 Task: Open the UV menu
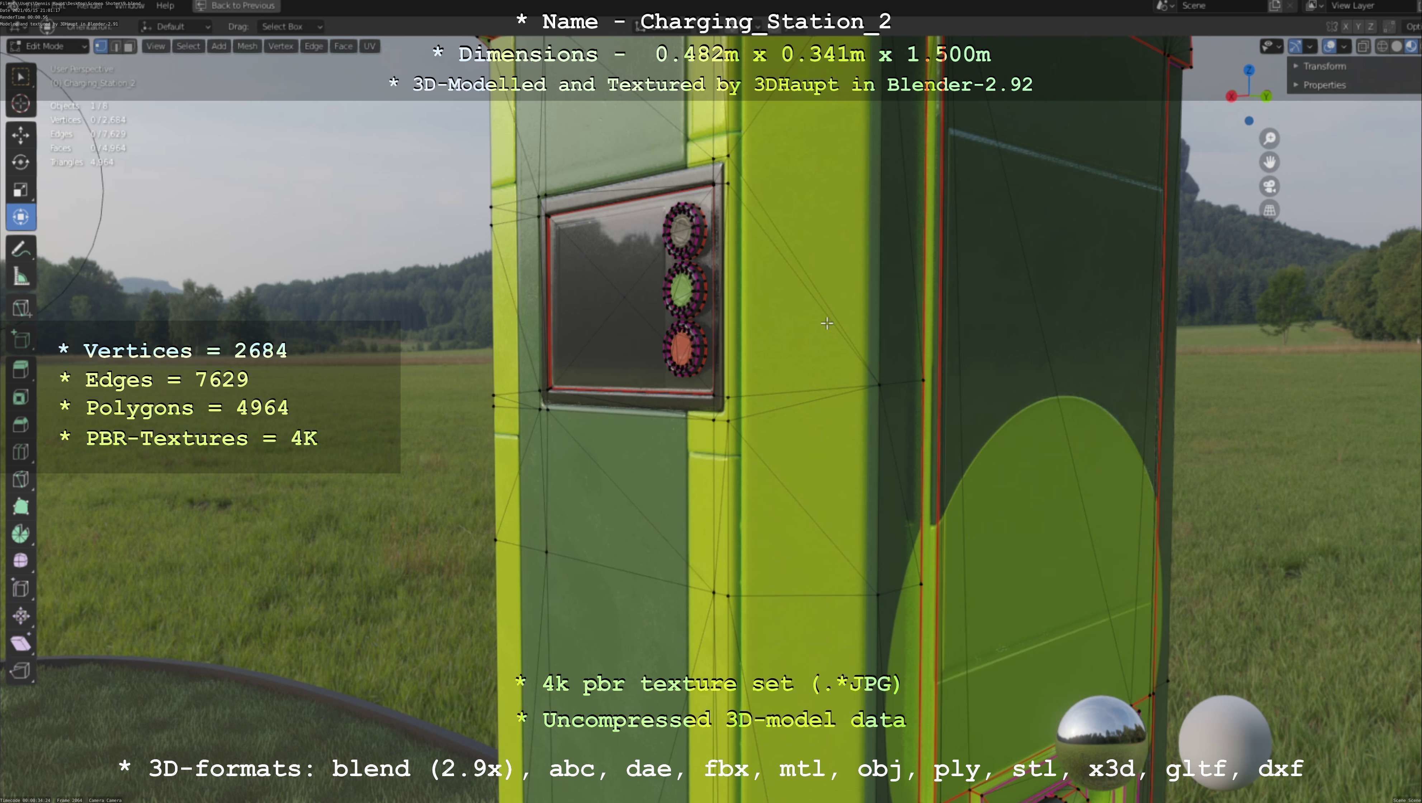(369, 46)
